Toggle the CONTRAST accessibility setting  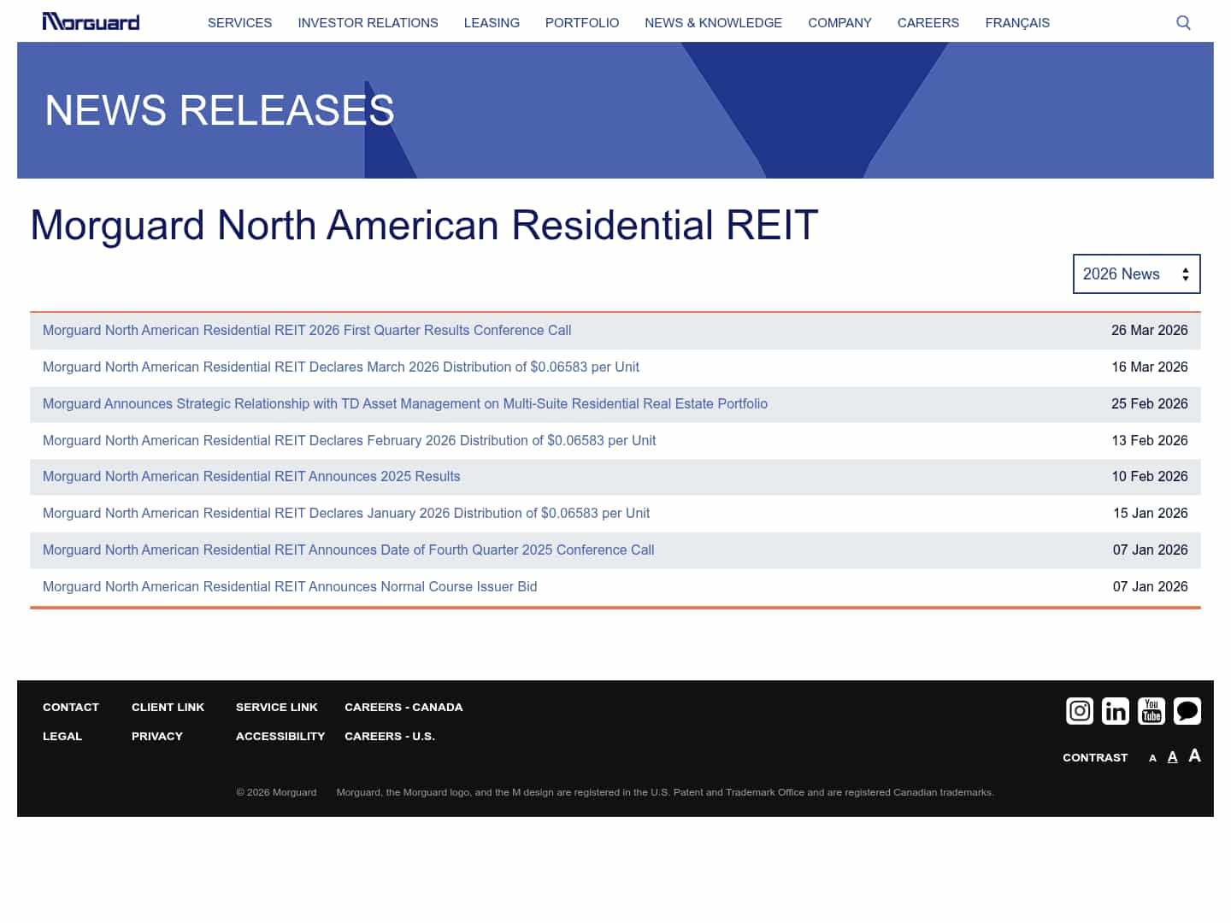pyautogui.click(x=1095, y=757)
